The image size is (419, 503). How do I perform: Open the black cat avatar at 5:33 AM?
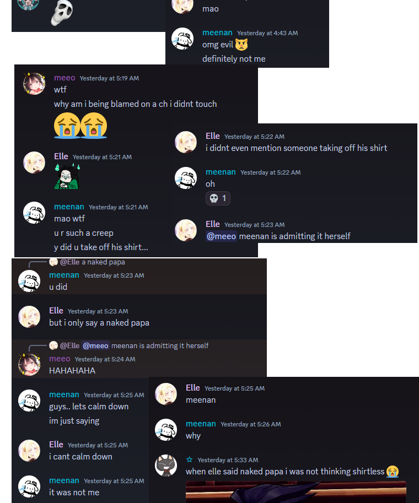(166, 465)
